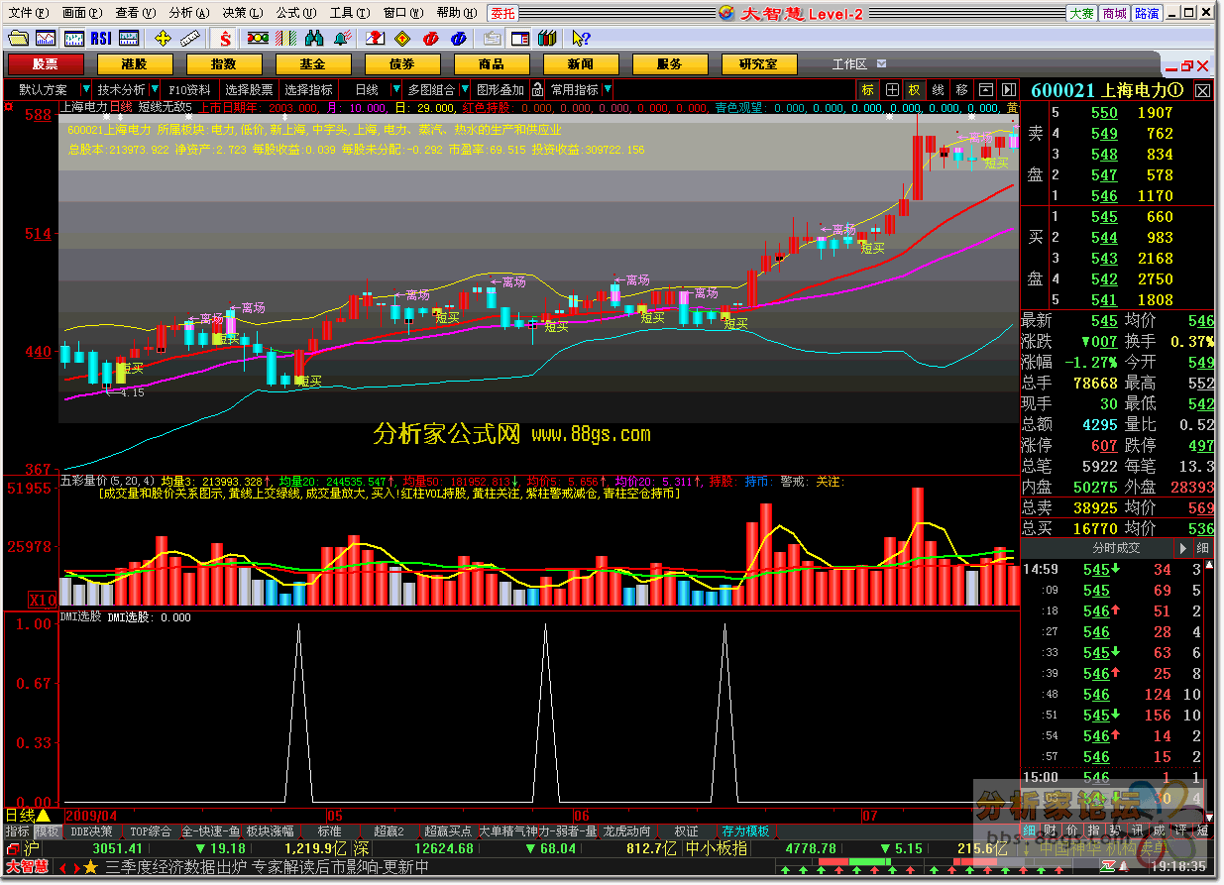Click the red double-arrow ticker control
The image size is (1224, 885).
[68, 867]
